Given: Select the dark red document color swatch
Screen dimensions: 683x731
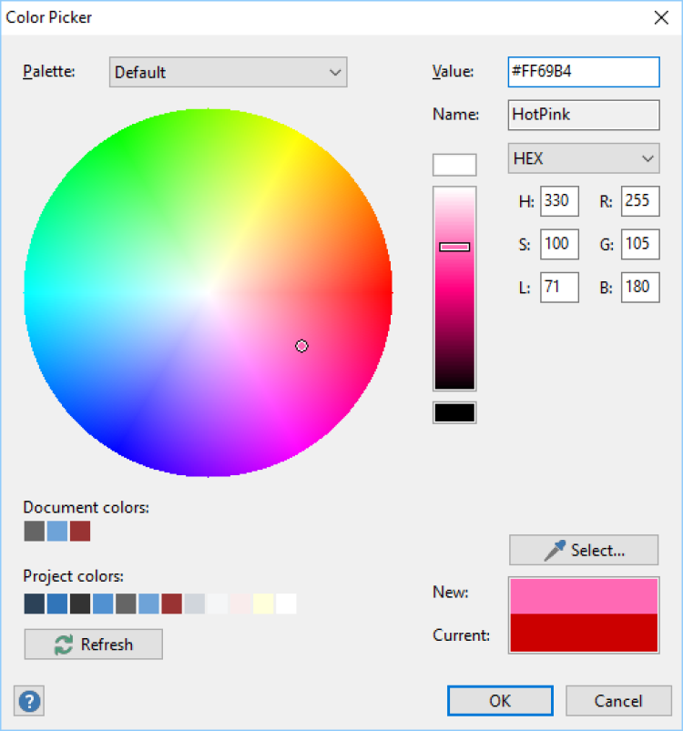Looking at the screenshot, I should click(x=80, y=531).
